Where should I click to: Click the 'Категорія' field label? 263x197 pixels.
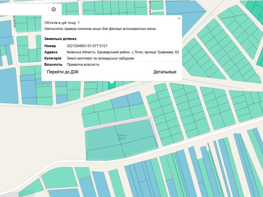coord(53,58)
